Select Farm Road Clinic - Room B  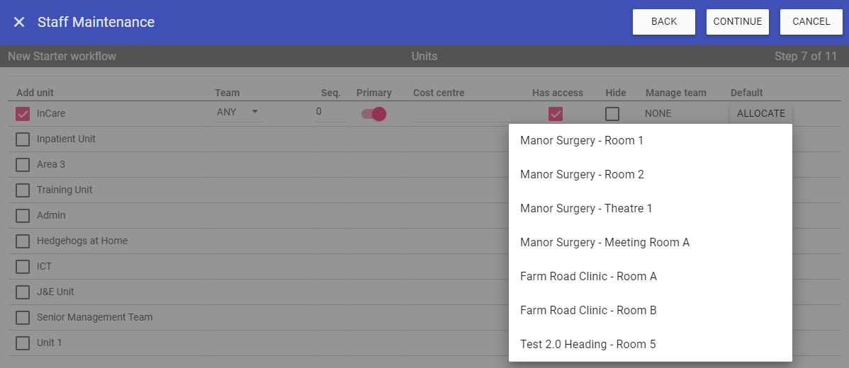click(x=588, y=311)
